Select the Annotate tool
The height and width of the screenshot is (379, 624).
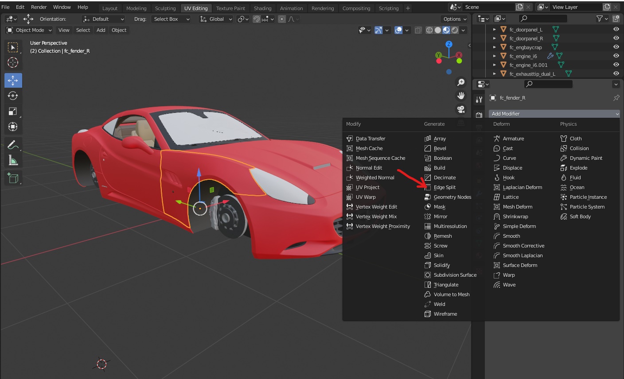point(13,145)
